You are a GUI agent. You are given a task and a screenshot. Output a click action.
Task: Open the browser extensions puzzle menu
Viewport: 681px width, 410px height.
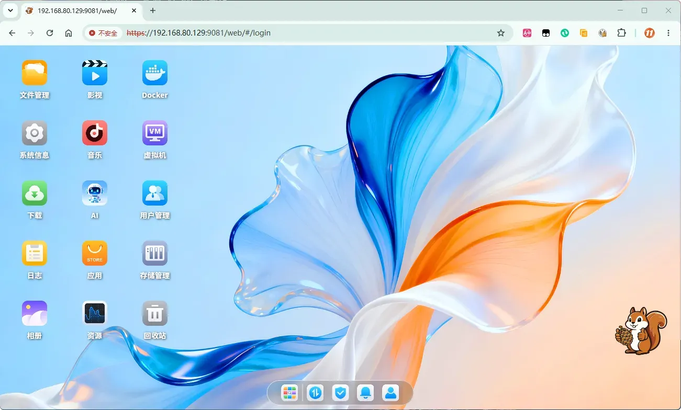(621, 33)
